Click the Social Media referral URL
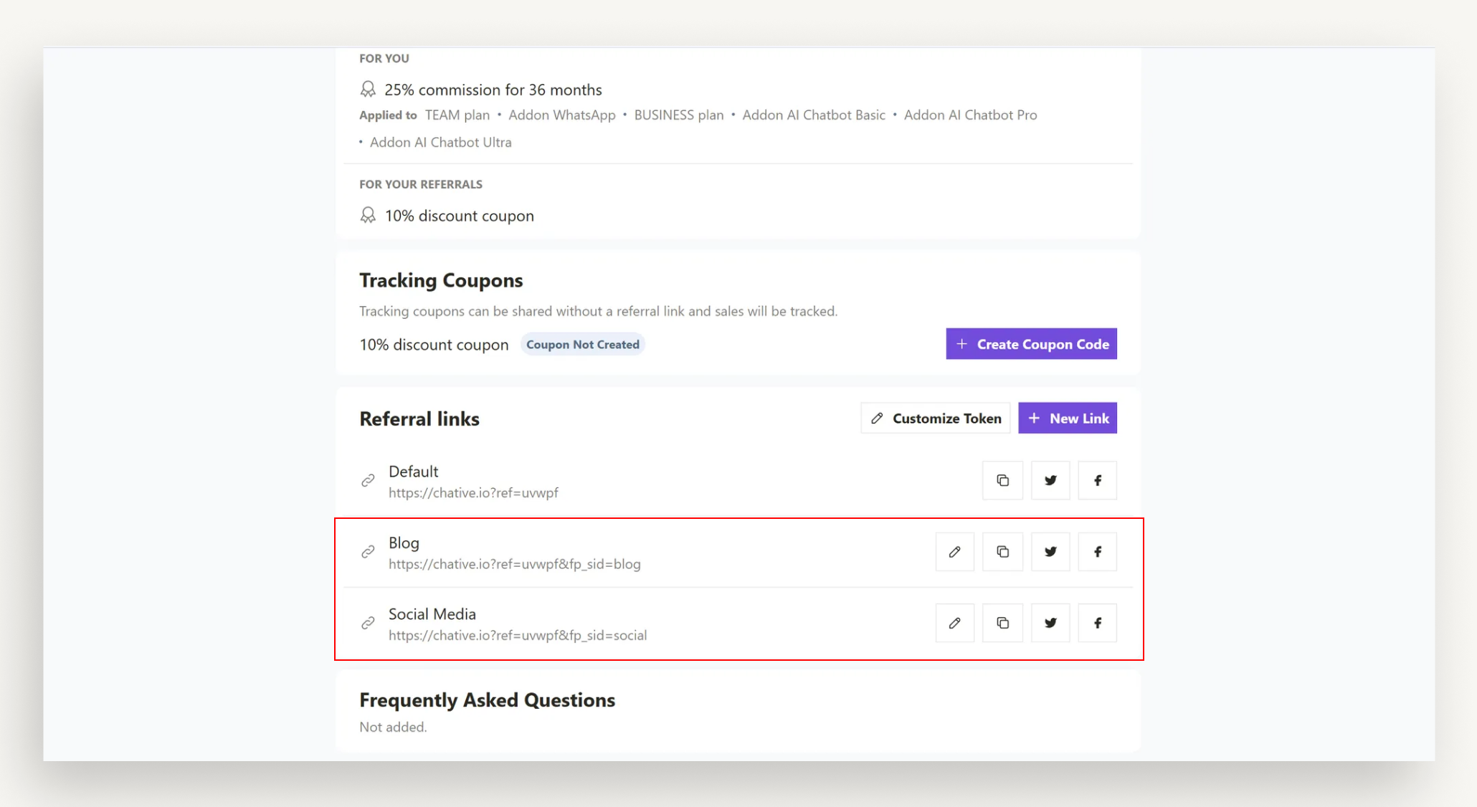The image size is (1477, 807). (x=517, y=636)
